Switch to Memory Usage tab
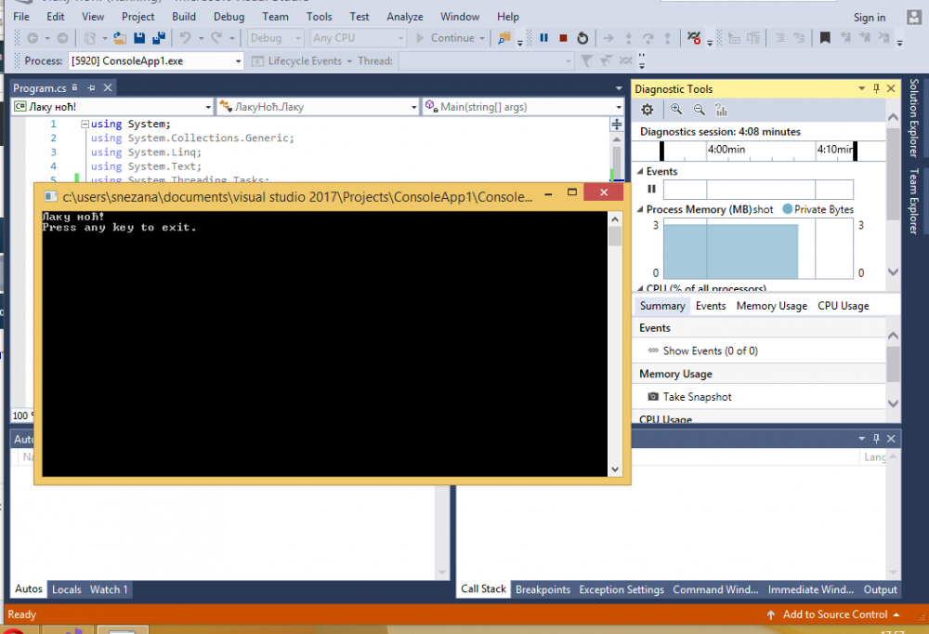The width and height of the screenshot is (929, 634). (771, 306)
